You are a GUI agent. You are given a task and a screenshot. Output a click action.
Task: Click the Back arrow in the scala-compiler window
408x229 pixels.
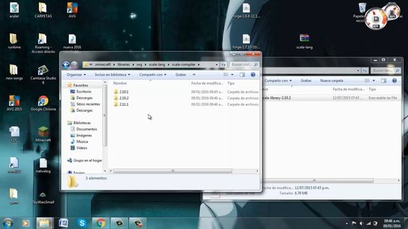click(66, 64)
